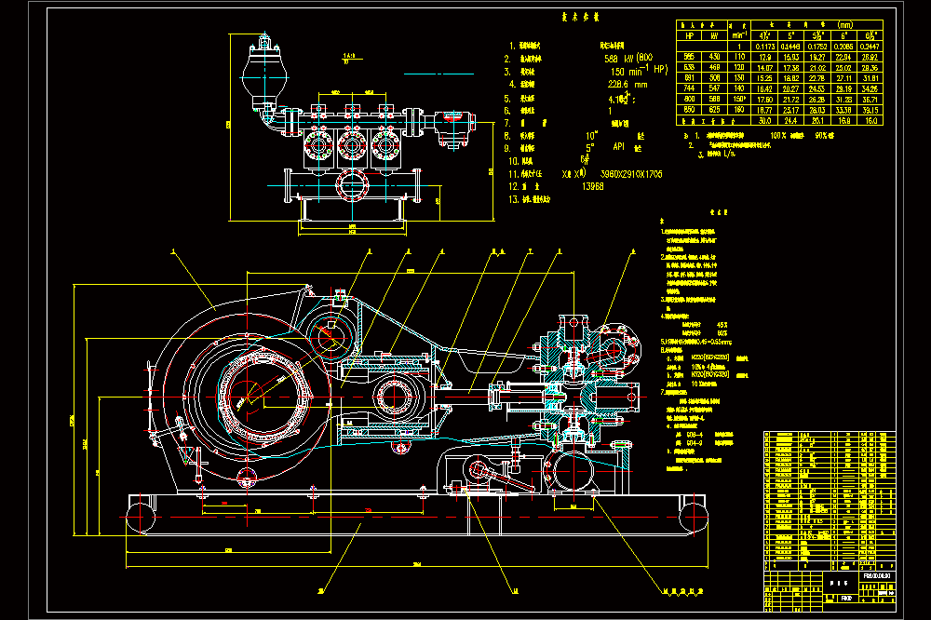
Task: Click the (mm) header in the parameter table
Action: (844, 25)
